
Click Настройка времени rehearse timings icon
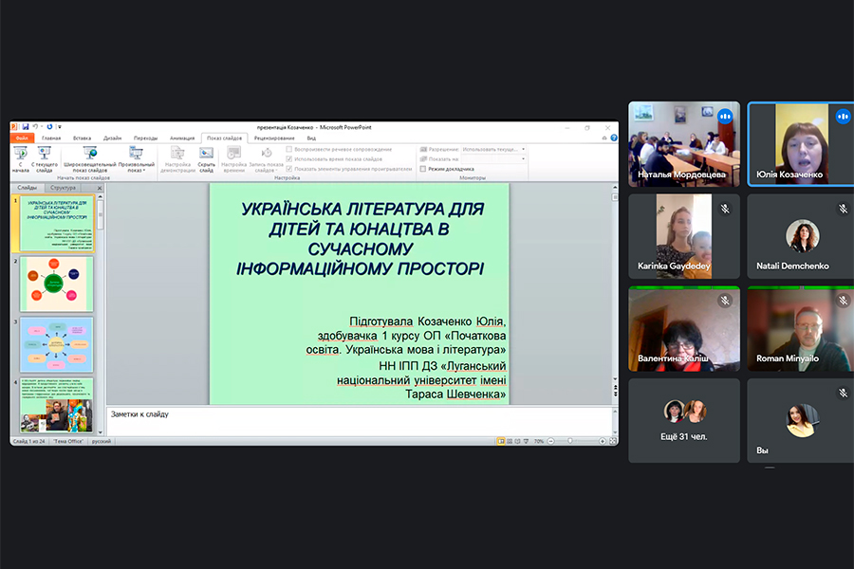click(233, 153)
